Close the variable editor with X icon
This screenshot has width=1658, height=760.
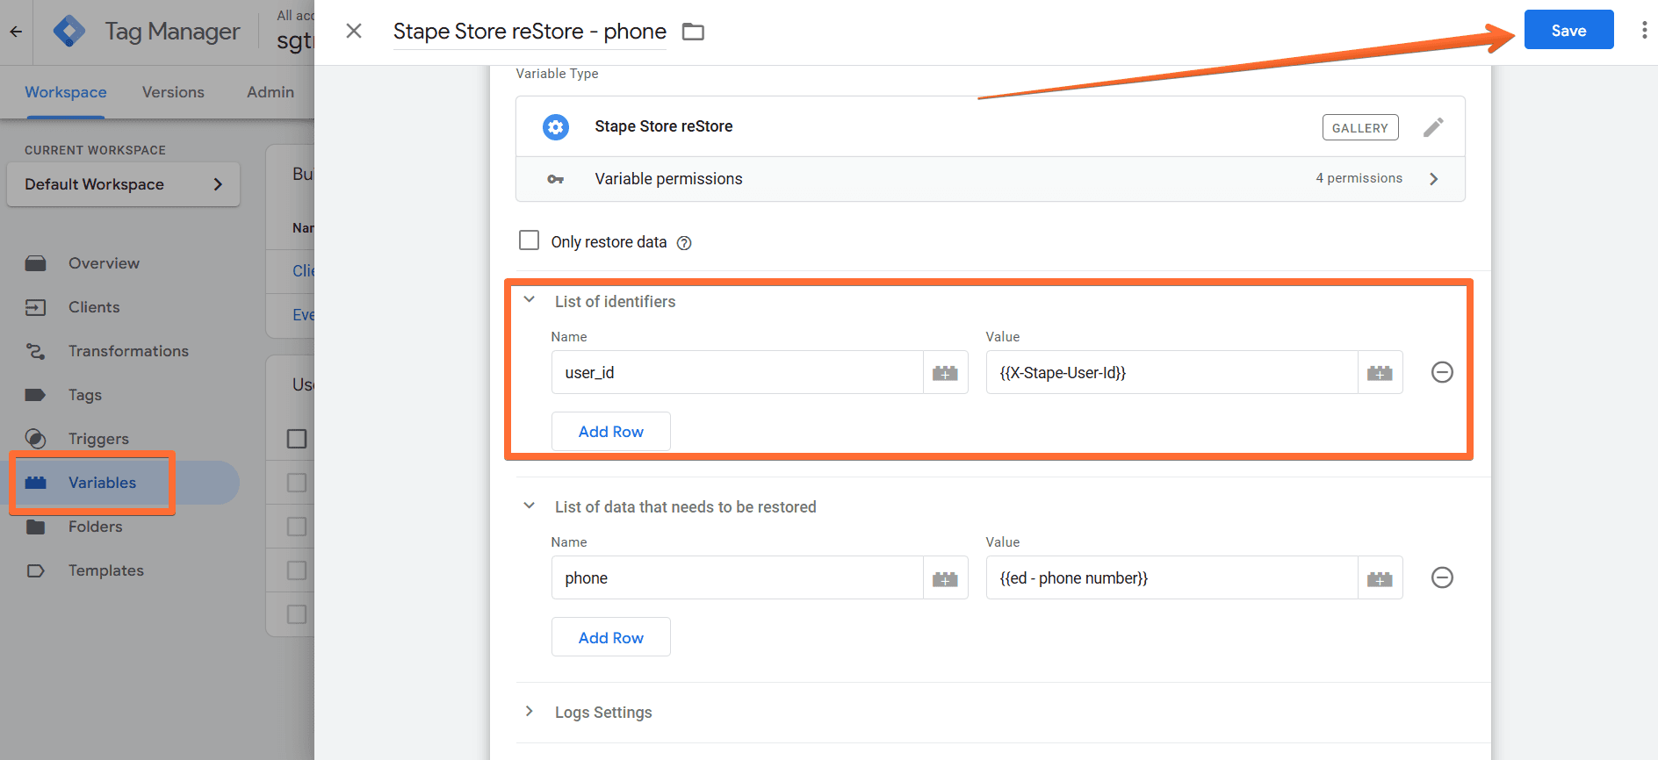(x=354, y=31)
